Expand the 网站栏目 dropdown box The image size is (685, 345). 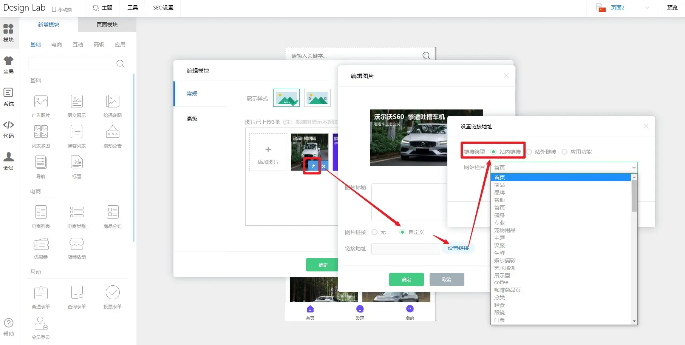(564, 167)
